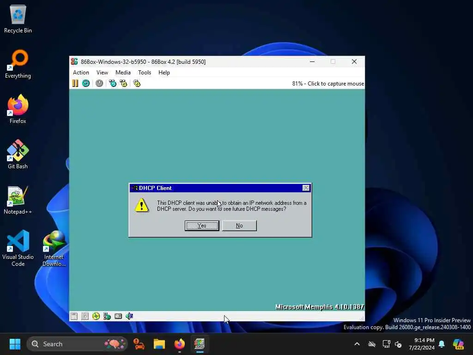Viewport: 473px width, 355px height.
Task: Open machine settings gear icon in toolbar
Action: point(137,83)
